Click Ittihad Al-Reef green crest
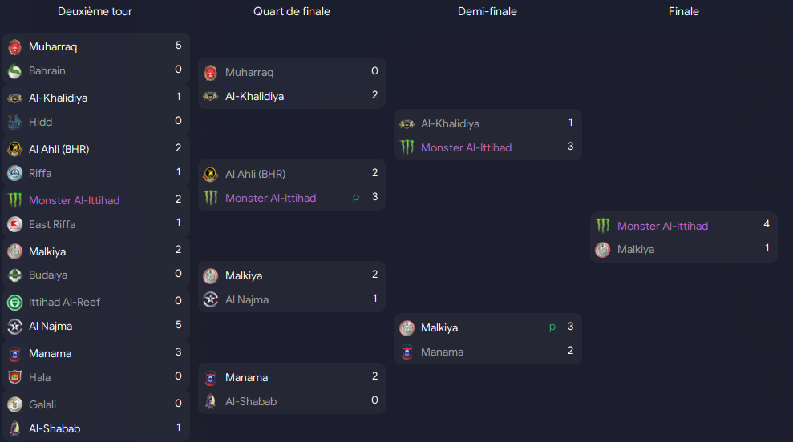The width and height of the screenshot is (793, 442). (x=14, y=302)
